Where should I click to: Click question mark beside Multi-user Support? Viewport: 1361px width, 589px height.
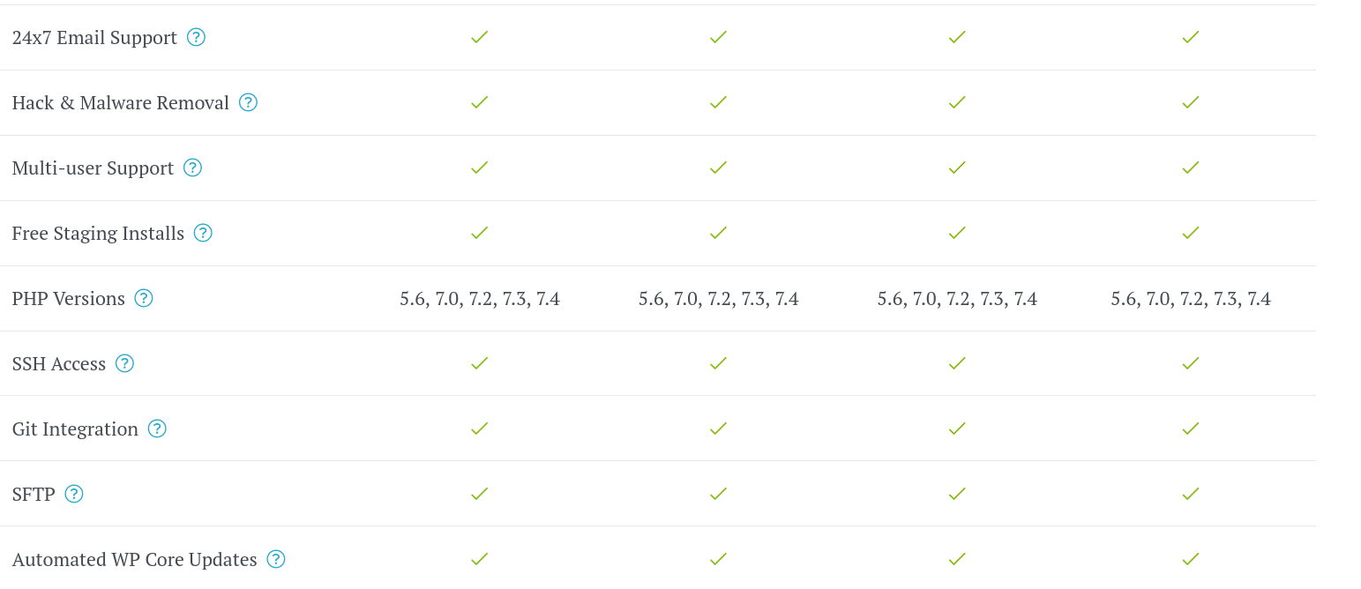point(192,168)
